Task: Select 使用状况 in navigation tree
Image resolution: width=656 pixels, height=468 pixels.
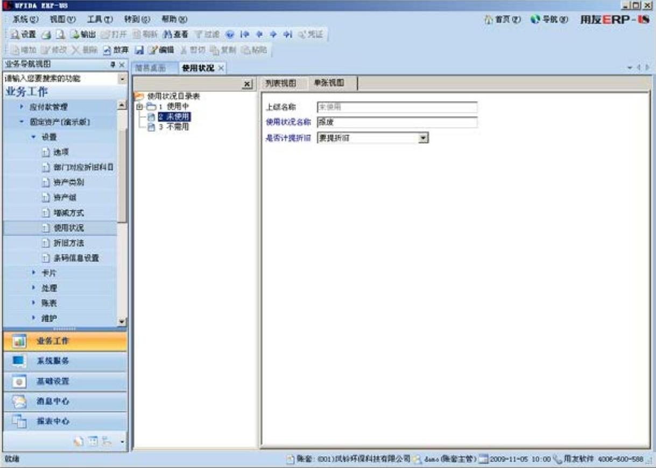Action: click(x=69, y=228)
